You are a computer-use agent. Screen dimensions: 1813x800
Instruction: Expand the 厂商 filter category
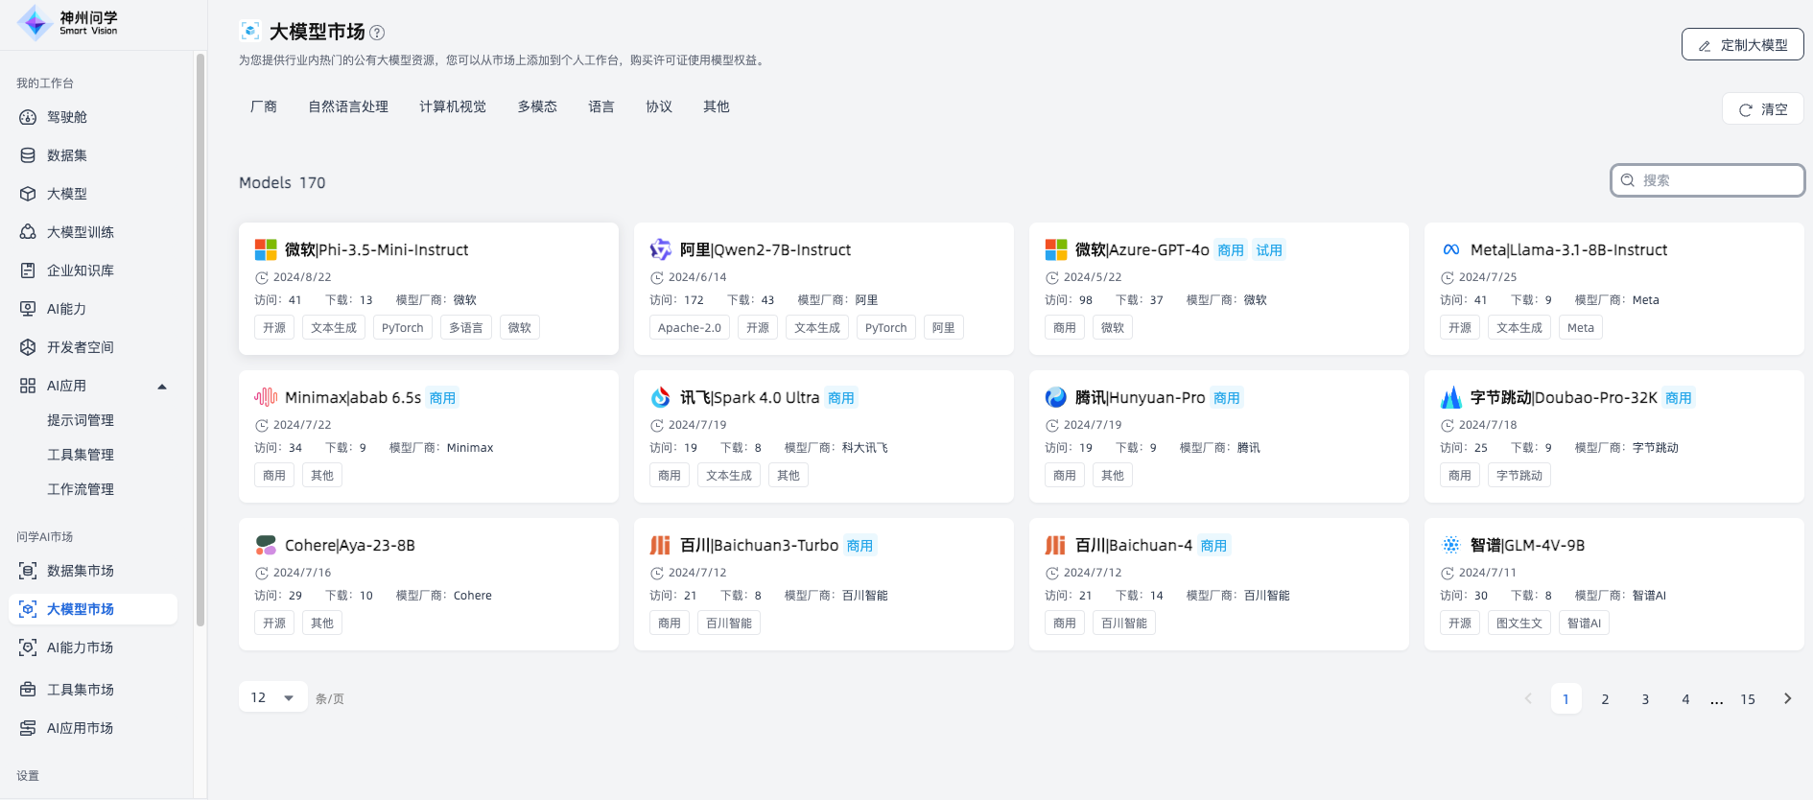pyautogui.click(x=264, y=106)
